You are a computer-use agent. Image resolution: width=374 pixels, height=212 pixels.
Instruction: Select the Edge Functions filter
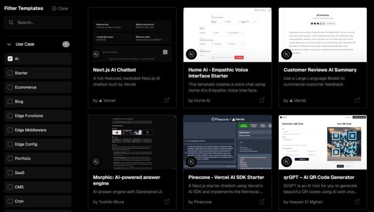coord(10,116)
